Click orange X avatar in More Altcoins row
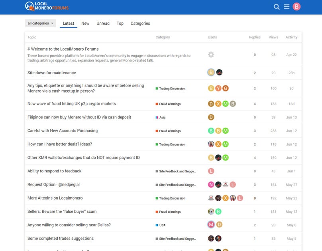The image size is (322, 251). point(226,198)
